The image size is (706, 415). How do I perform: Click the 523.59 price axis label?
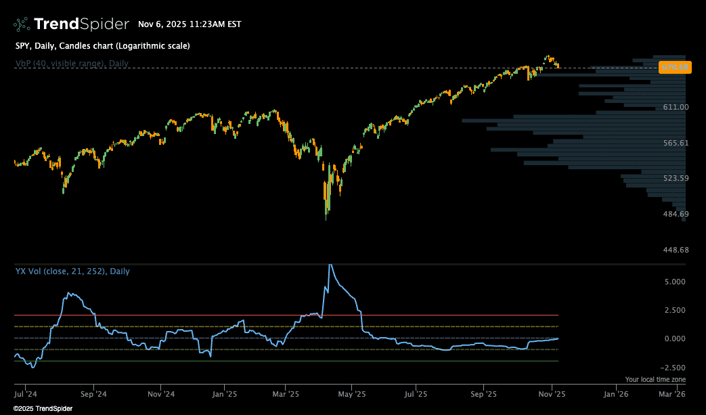(676, 179)
